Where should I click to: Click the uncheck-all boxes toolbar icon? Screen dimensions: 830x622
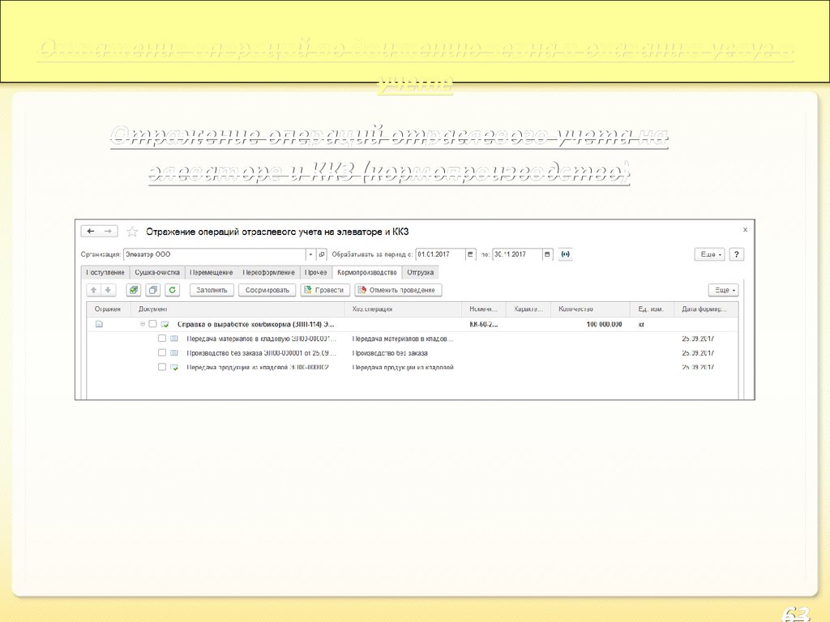coord(153,290)
